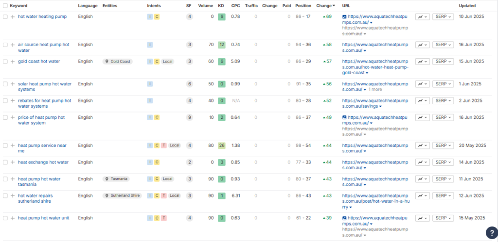Click image icon in heat pump hot water unit URL
This screenshot has width=498, height=242.
[344, 218]
